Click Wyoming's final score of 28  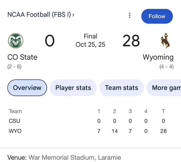131,41
